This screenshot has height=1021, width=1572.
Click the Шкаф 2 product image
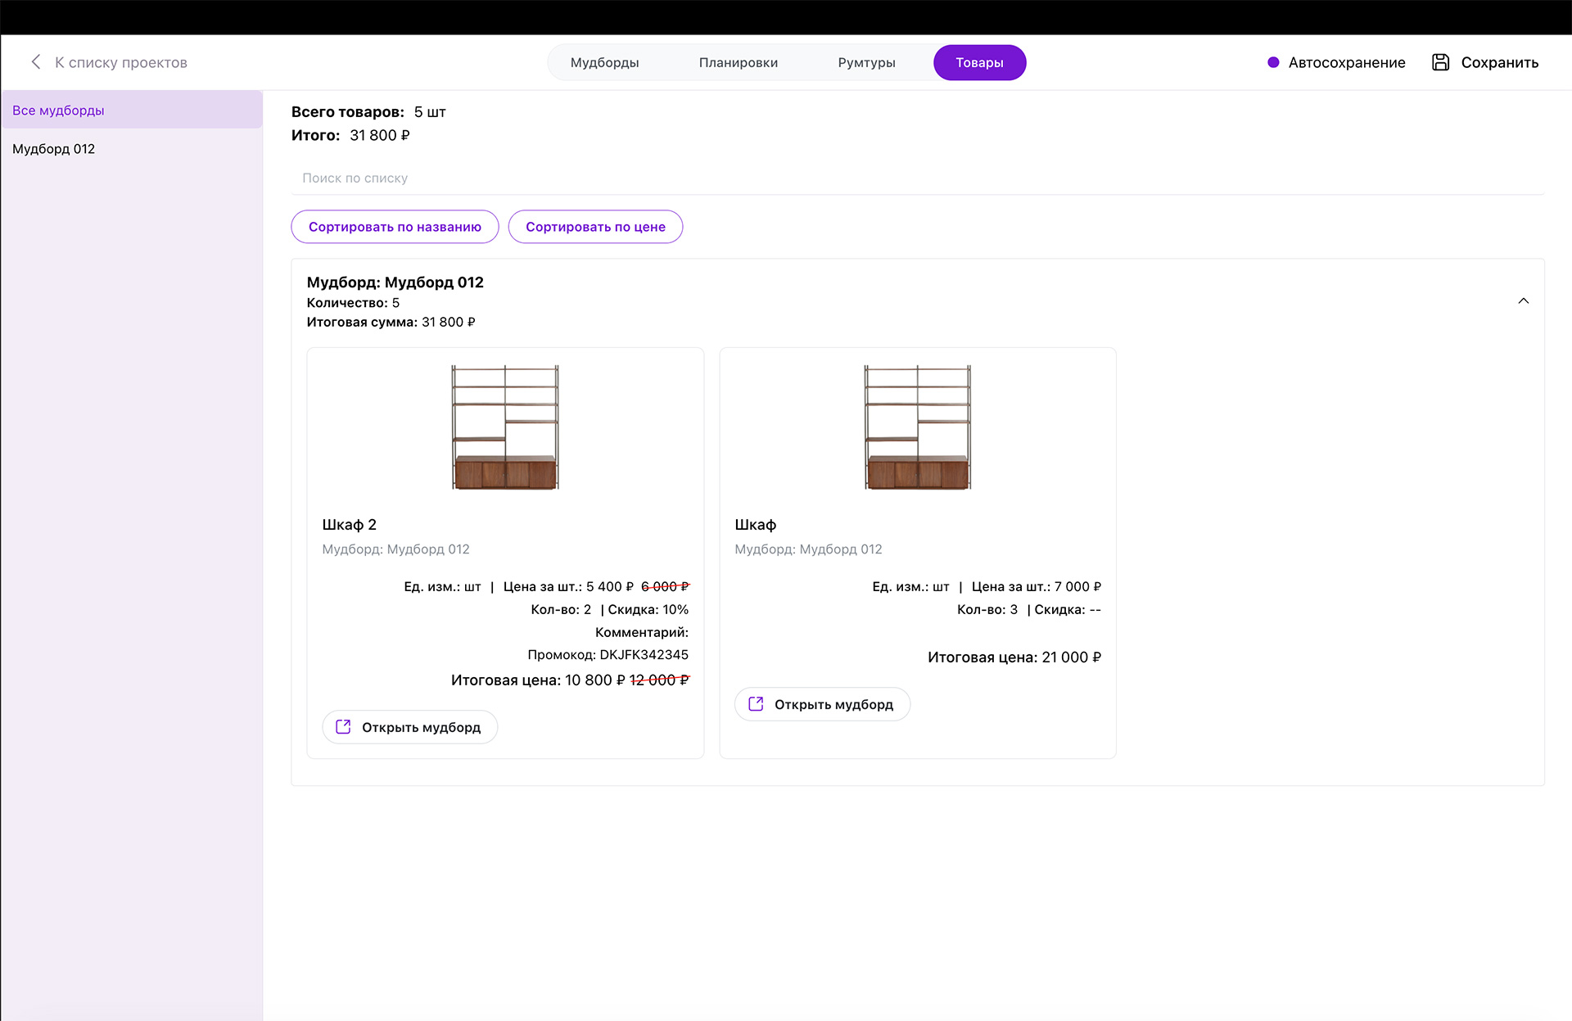(505, 427)
